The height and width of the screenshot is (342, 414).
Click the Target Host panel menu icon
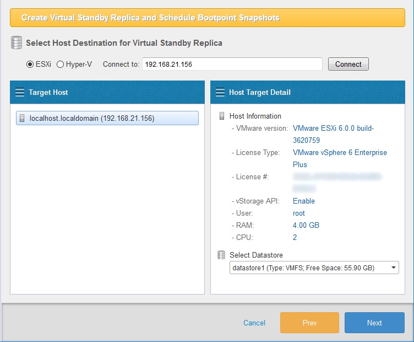[20, 92]
